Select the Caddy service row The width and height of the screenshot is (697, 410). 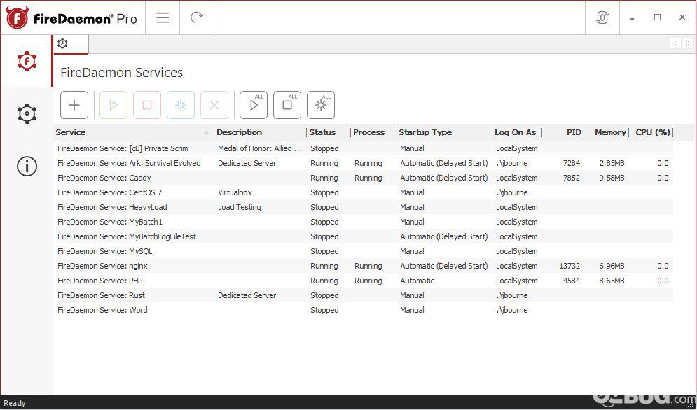pyautogui.click(x=363, y=178)
